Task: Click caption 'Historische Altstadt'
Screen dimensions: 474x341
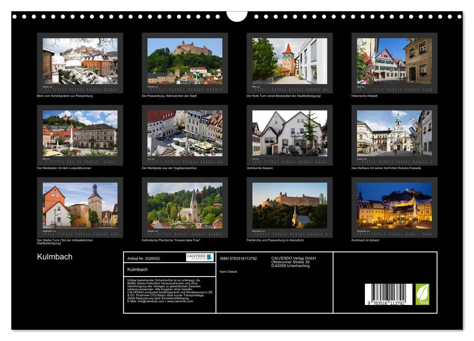Action: pos(364,96)
